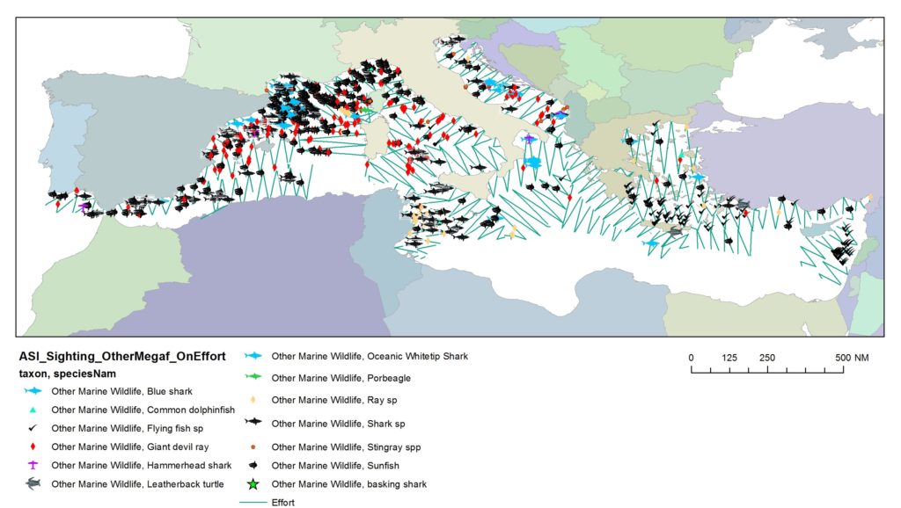Click 'Other Marine Wildlife, Stingray spp' label
The height and width of the screenshot is (508, 901).
346,446
